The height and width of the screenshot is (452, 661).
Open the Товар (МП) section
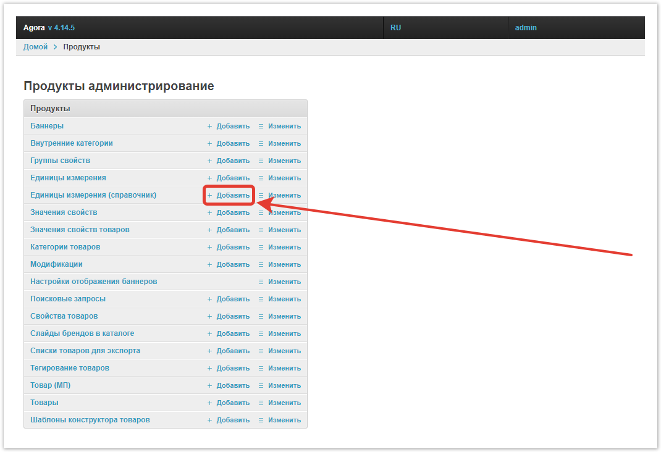click(x=50, y=385)
